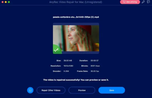This screenshot has height=98, width=152.
Task: Click the repaired video thumbnail
Action: tap(76, 38)
